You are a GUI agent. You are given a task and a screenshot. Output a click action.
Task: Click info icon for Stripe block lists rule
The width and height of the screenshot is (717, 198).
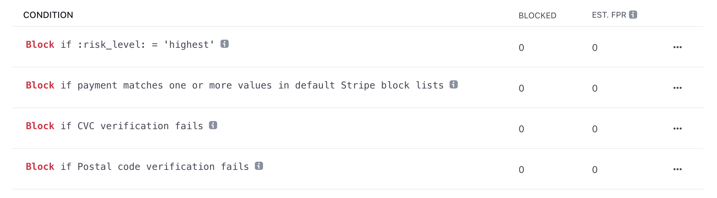(x=454, y=84)
